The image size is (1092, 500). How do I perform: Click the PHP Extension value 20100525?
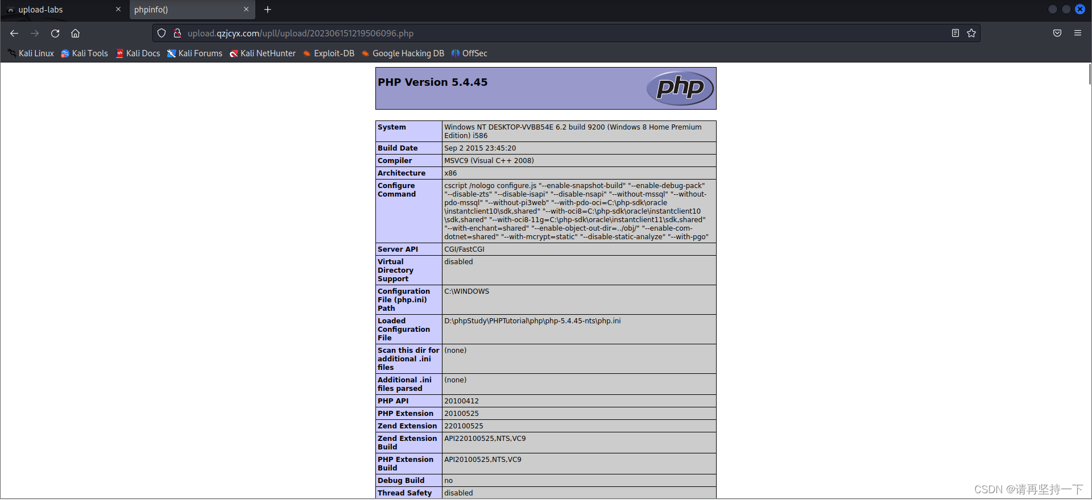(x=461, y=414)
